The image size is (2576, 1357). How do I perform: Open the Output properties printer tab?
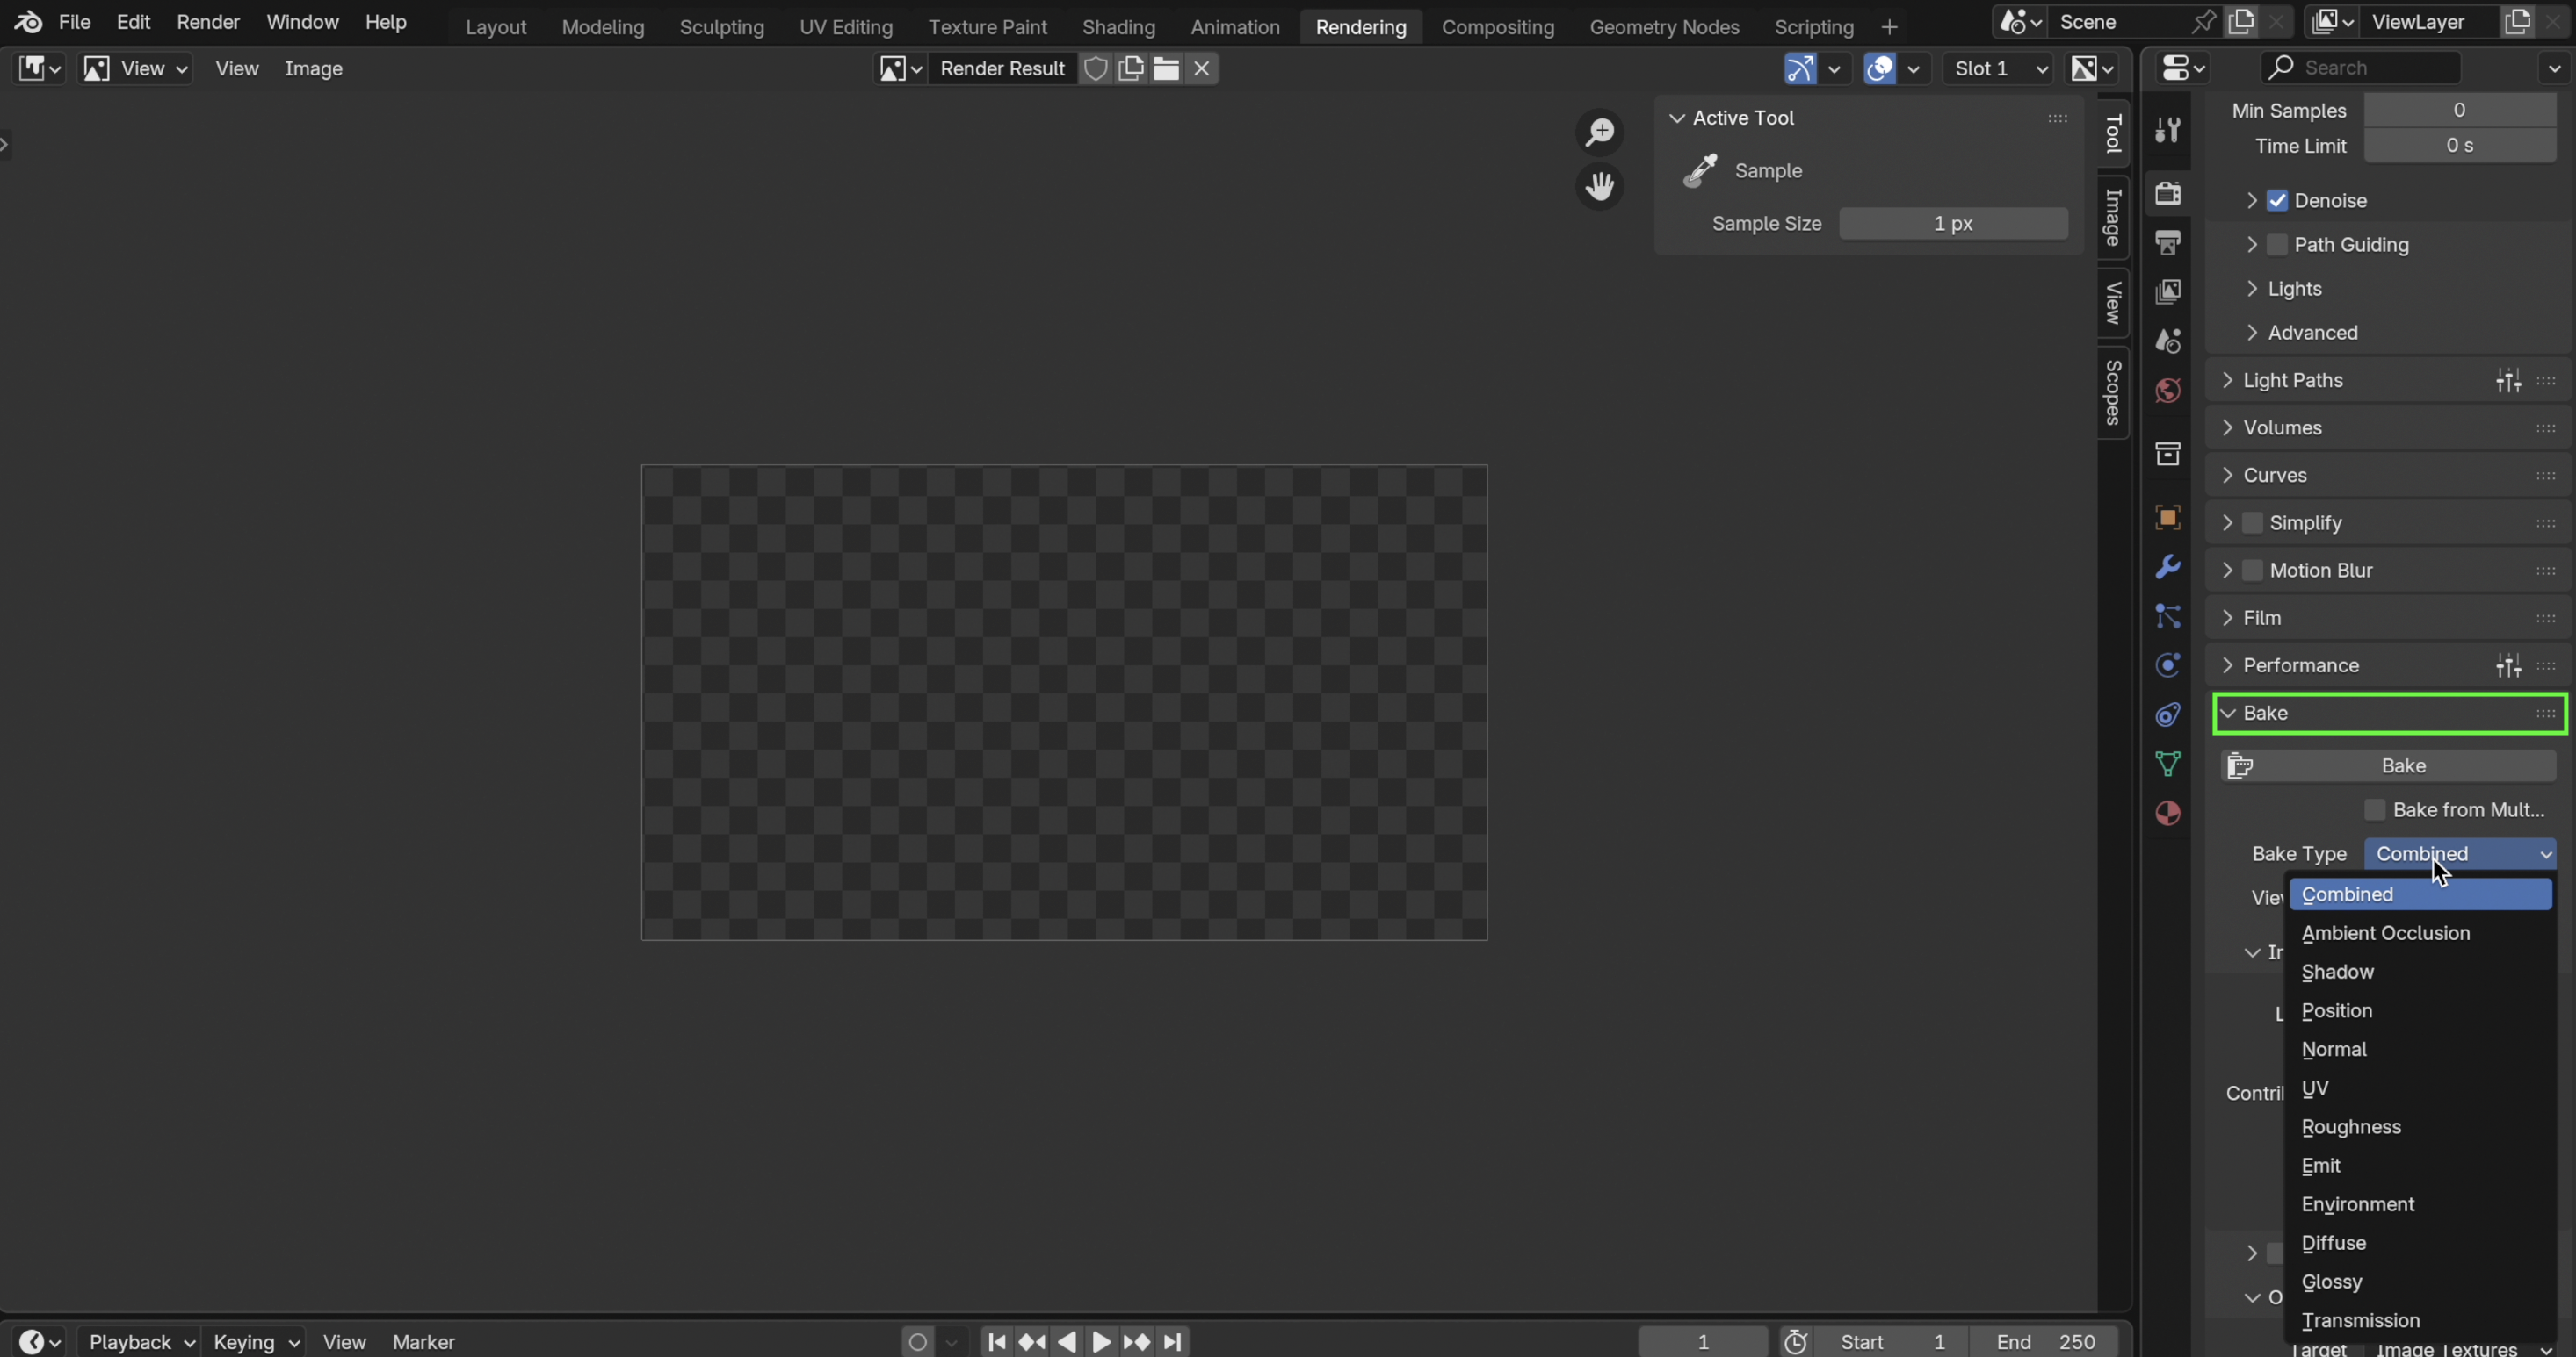pyautogui.click(x=2167, y=242)
